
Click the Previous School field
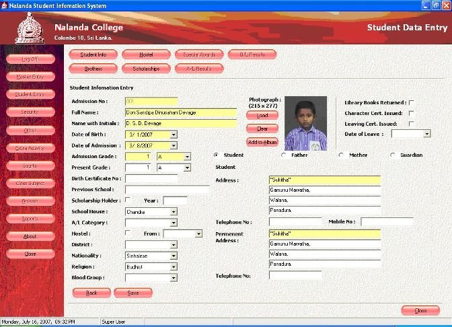(x=167, y=190)
